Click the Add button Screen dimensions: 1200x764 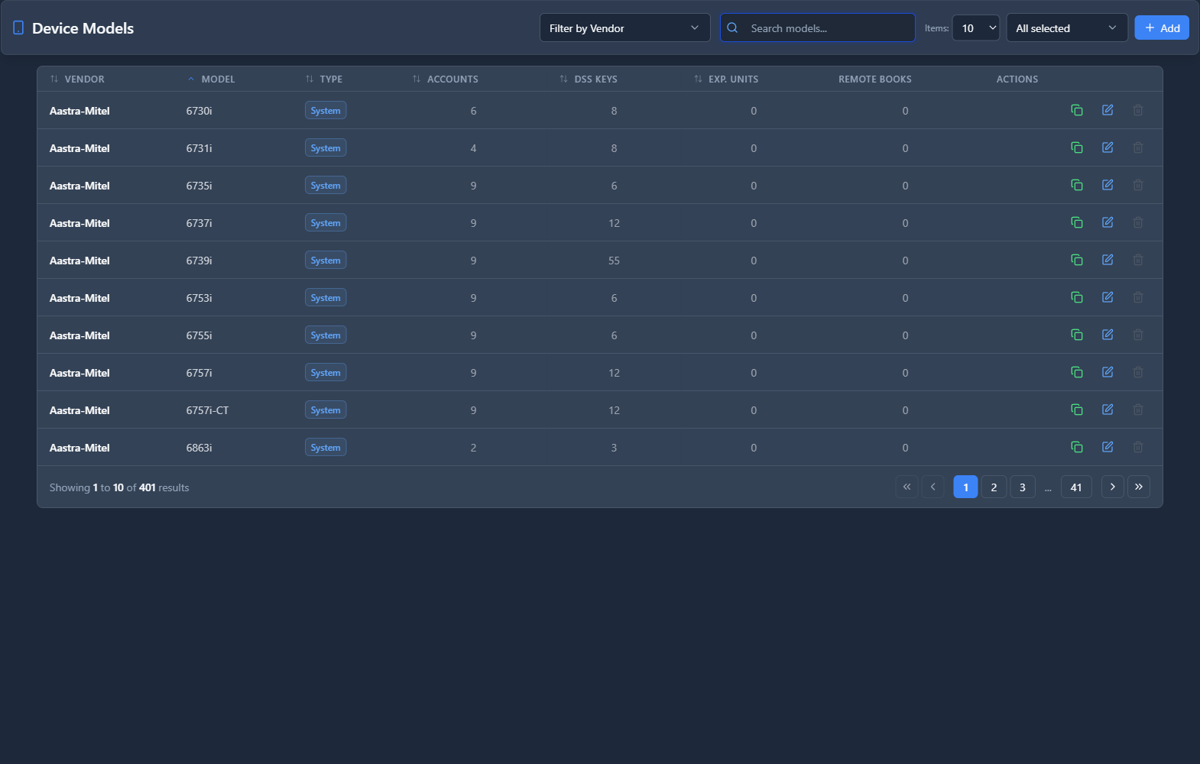point(1161,28)
